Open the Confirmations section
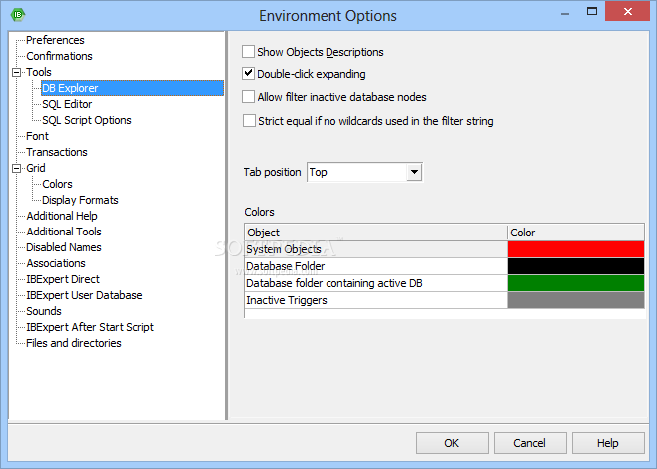657x469 pixels. pyautogui.click(x=59, y=56)
